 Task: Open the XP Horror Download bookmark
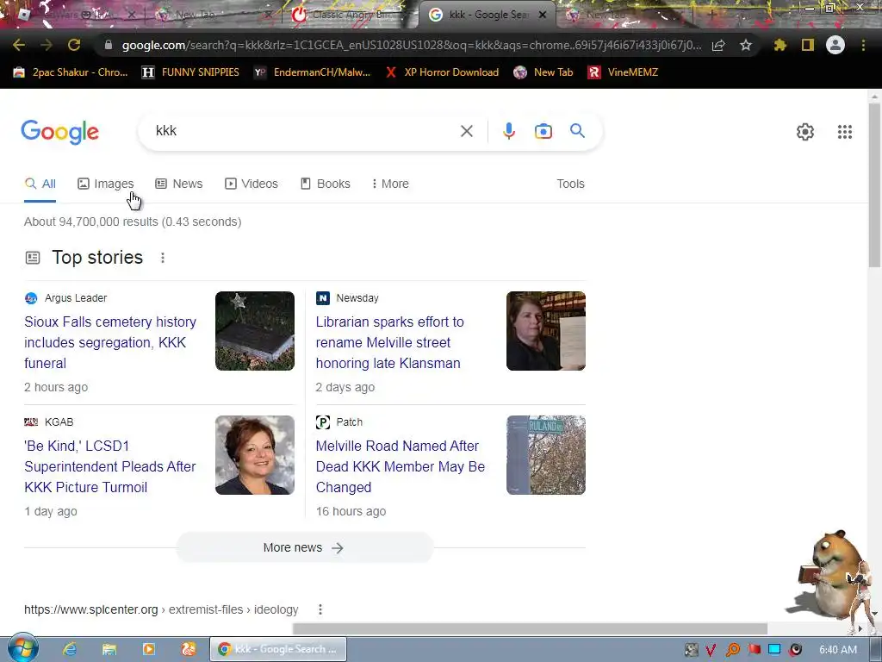tap(442, 72)
